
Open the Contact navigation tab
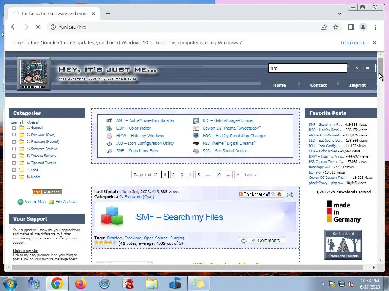click(x=318, y=85)
